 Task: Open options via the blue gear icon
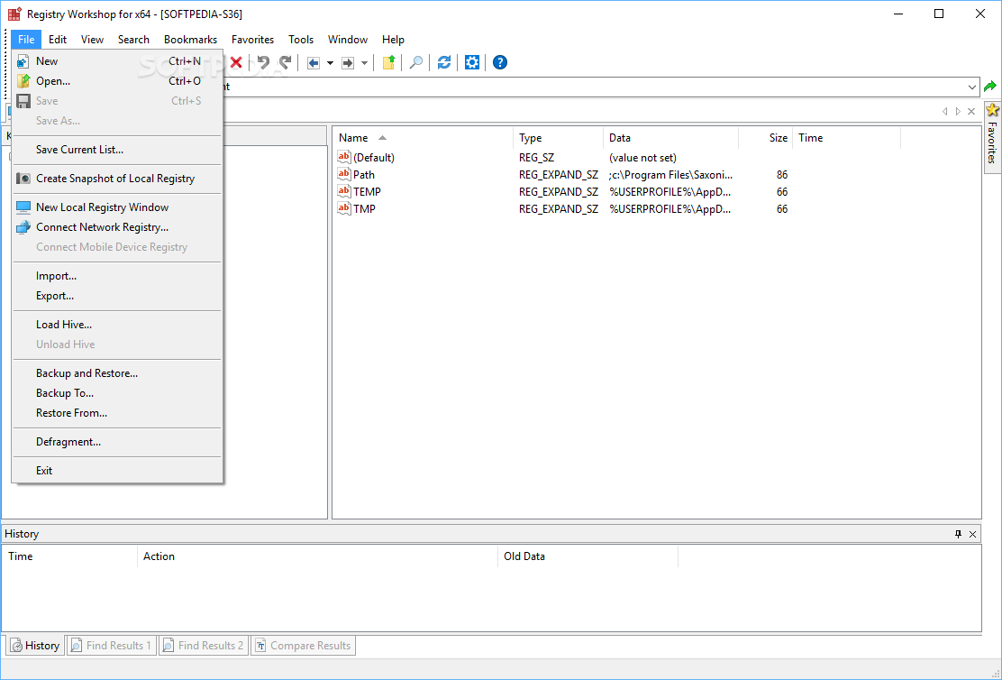click(x=471, y=62)
